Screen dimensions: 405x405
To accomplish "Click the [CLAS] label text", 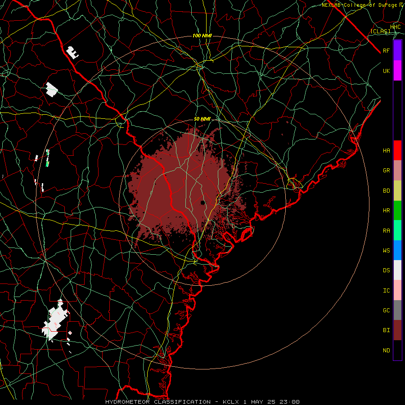I will point(380,31).
